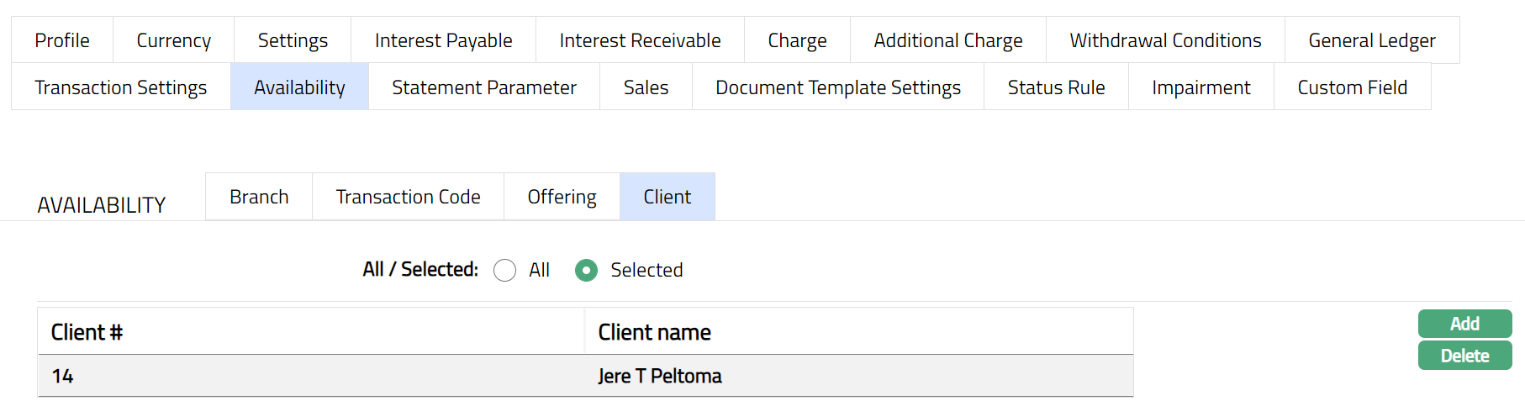Image resolution: width=1525 pixels, height=417 pixels.
Task: Select the Offering sub-tab
Action: [x=562, y=197]
